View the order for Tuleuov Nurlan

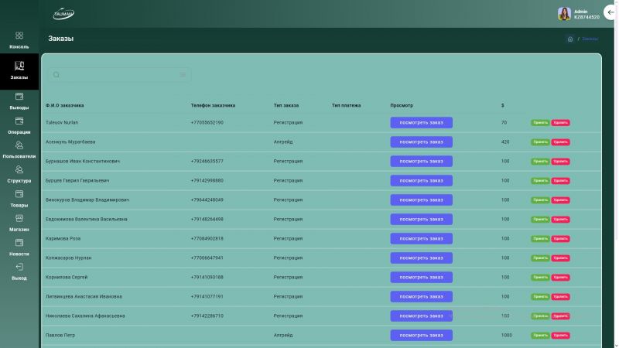421,122
